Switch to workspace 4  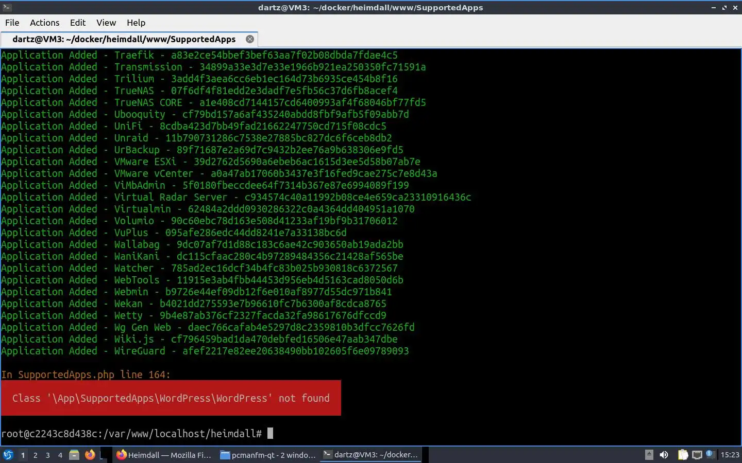60,455
